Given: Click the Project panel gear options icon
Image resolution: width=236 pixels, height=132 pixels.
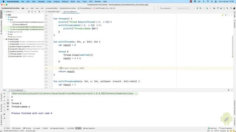Looking at the screenshot, I should pos(39,12).
